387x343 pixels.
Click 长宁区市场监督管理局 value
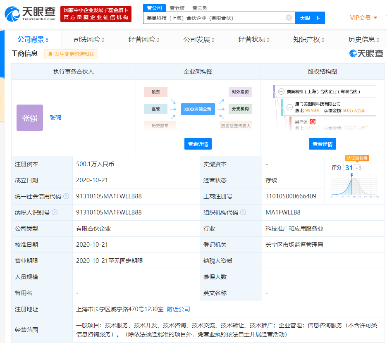(x=294, y=245)
